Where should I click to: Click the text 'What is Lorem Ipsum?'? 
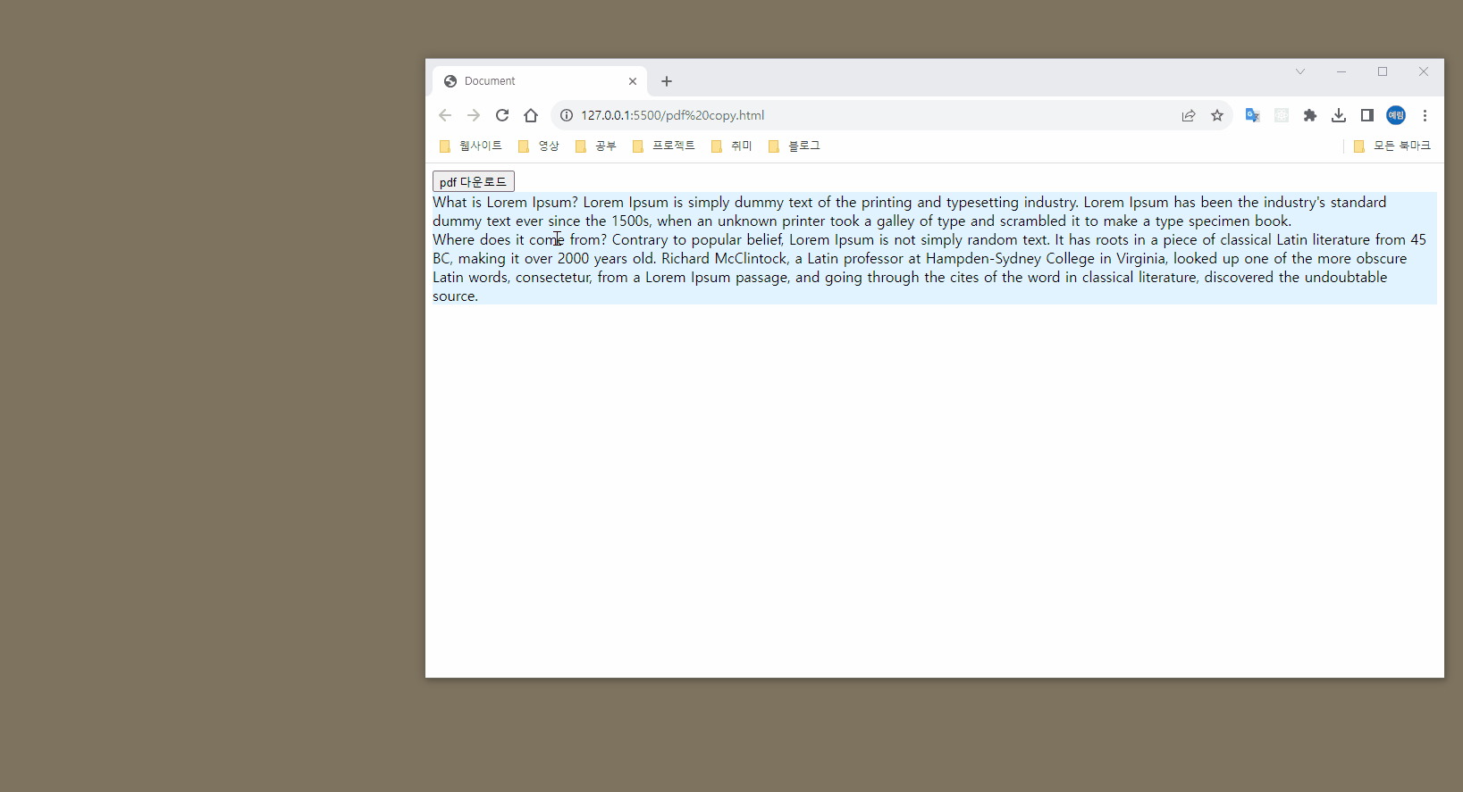(505, 203)
